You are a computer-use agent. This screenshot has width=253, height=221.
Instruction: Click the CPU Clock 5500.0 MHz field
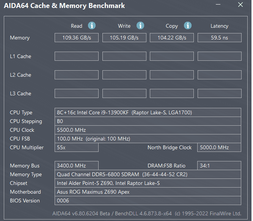click(148, 130)
